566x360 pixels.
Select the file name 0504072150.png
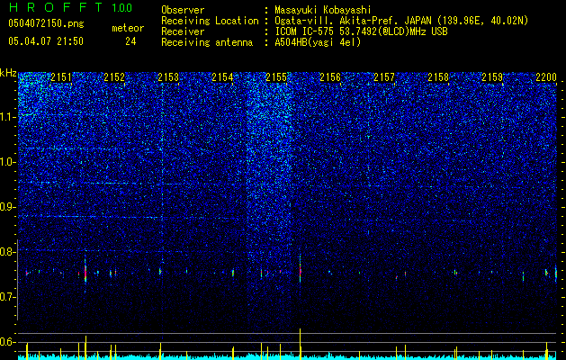46,23
